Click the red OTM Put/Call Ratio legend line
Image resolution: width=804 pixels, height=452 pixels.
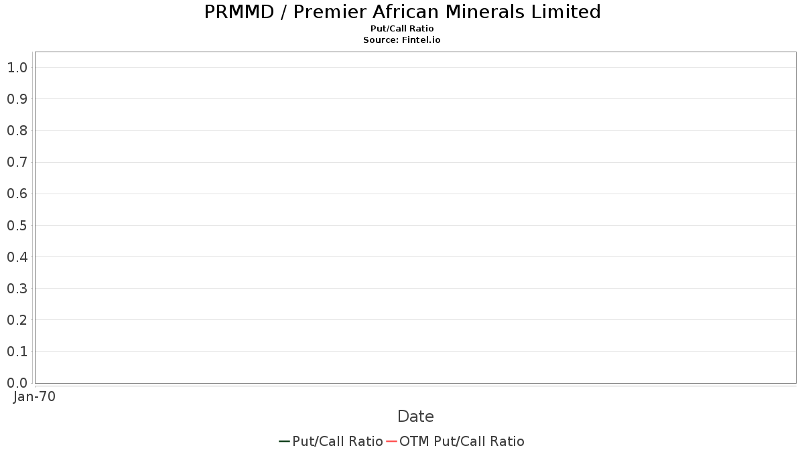391,441
